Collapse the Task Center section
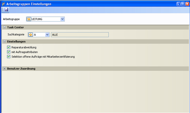This screenshot has height=113, width=190. (5, 27)
